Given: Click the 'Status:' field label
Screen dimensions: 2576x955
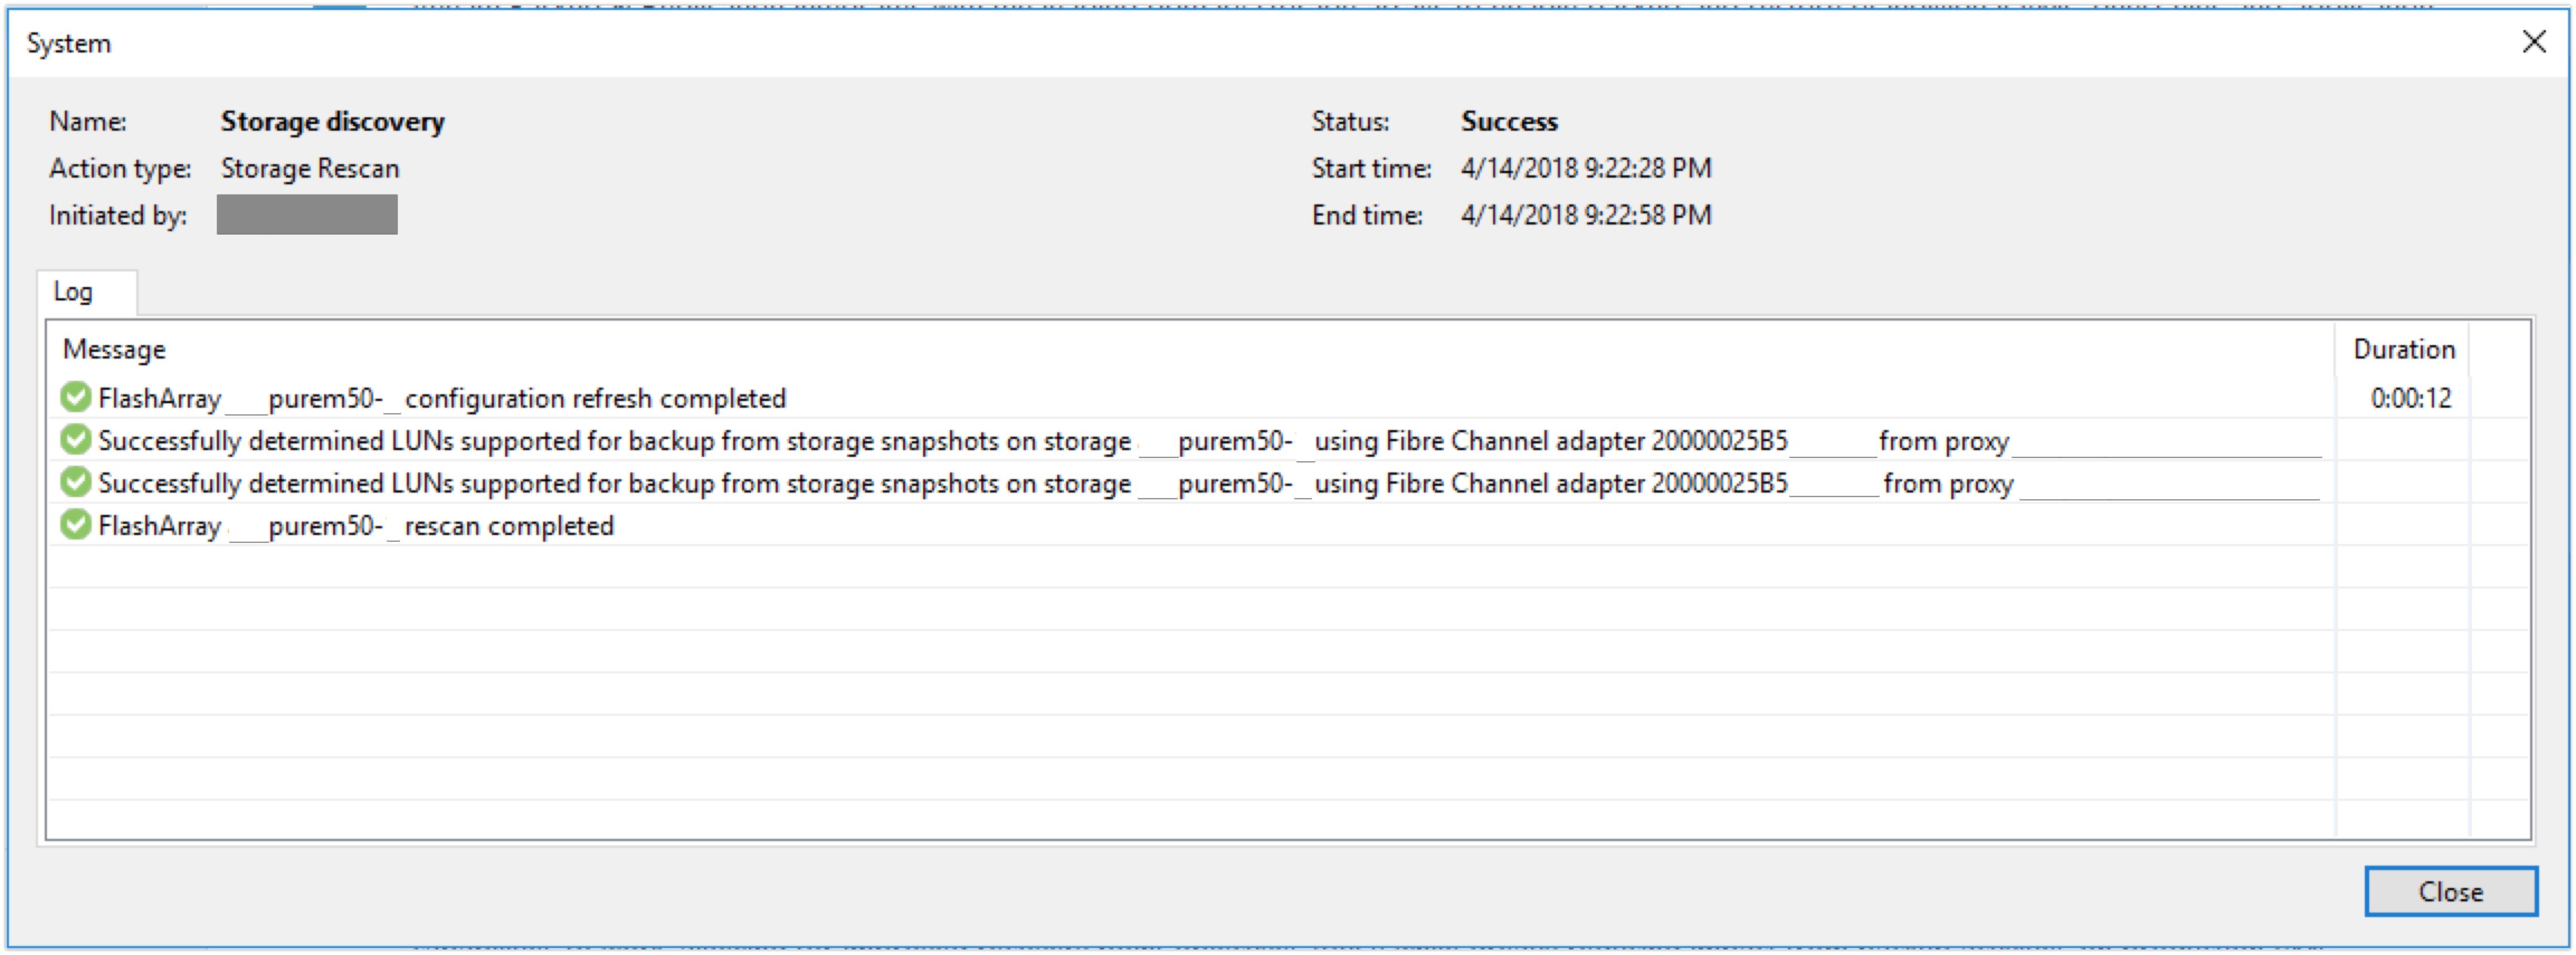Looking at the screenshot, I should 1350,122.
